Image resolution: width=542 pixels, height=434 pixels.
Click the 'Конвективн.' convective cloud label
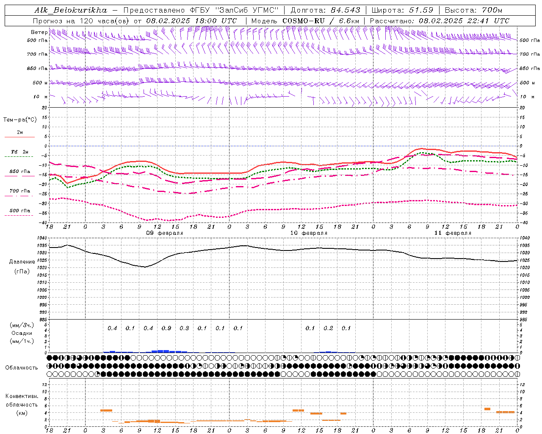(x=22, y=396)
